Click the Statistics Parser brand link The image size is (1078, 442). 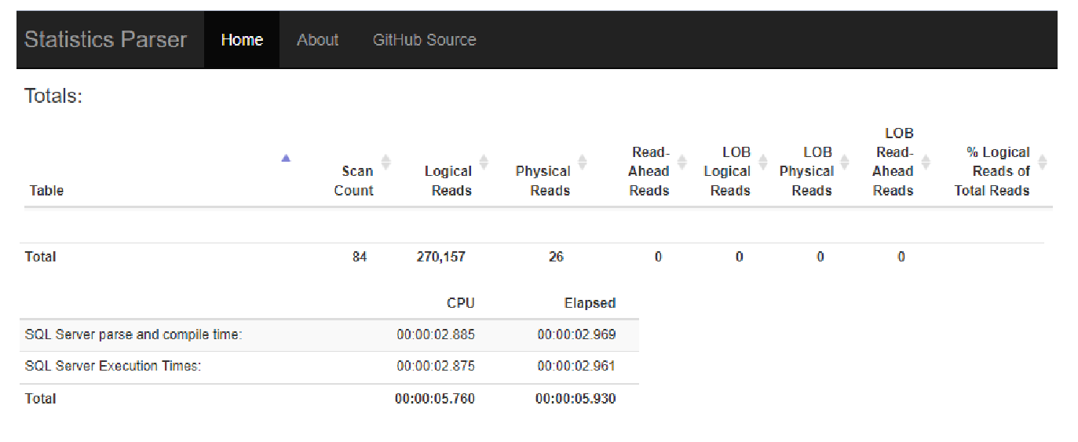[x=105, y=40]
